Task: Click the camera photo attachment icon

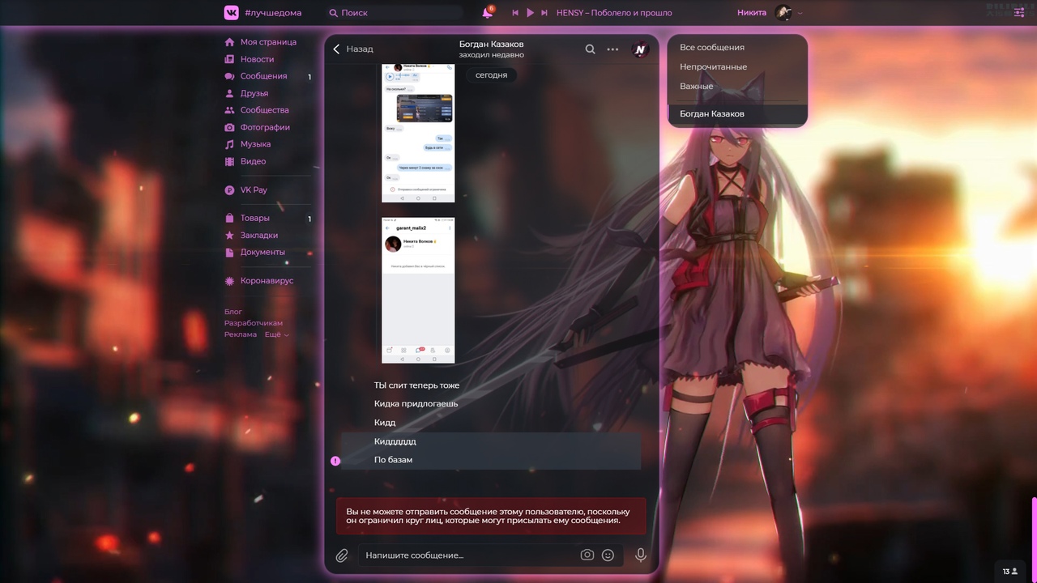Action: tap(587, 555)
